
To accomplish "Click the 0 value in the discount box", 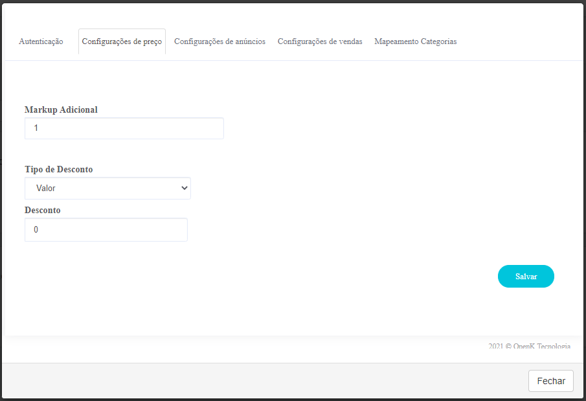I will [x=36, y=230].
